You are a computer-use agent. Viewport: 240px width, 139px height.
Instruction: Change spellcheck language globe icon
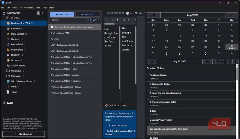point(127,13)
